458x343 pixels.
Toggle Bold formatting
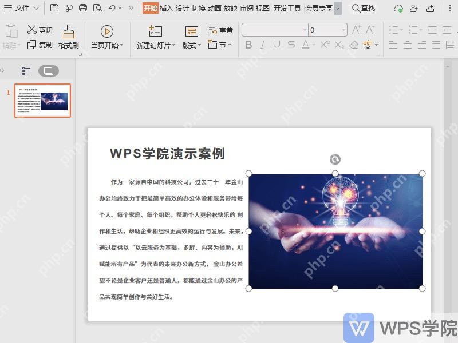pyautogui.click(x=248, y=45)
